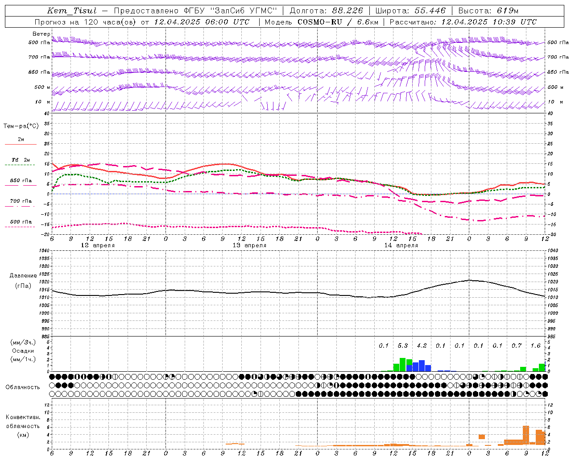Click the 850 гПа entry in temperature legend
Screen dimensions: 571x457
click(21, 181)
